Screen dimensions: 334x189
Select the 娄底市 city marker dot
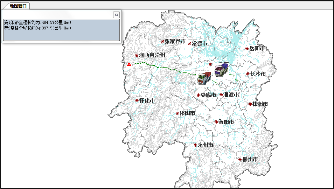(198, 95)
